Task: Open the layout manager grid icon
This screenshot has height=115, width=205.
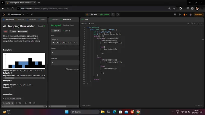Action: click(175, 14)
